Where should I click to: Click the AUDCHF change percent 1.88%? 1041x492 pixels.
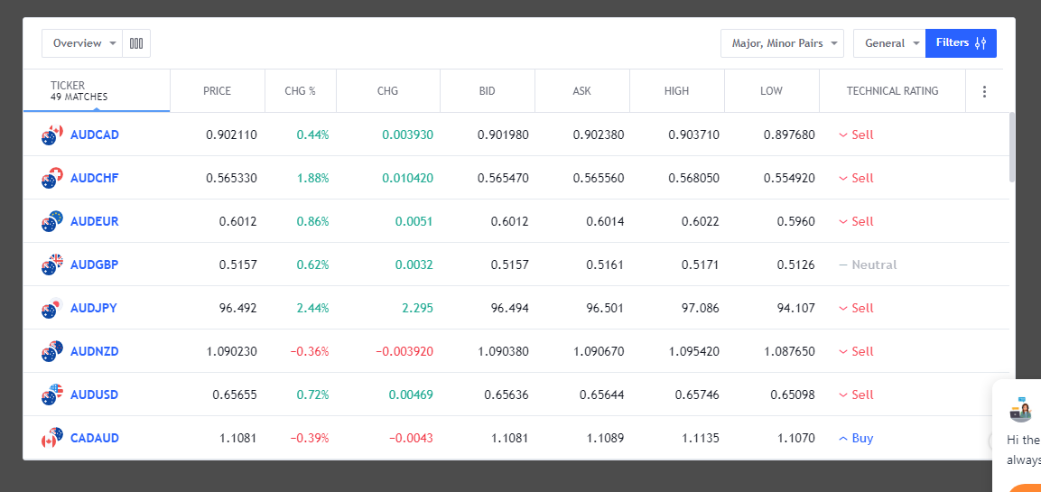coord(312,178)
